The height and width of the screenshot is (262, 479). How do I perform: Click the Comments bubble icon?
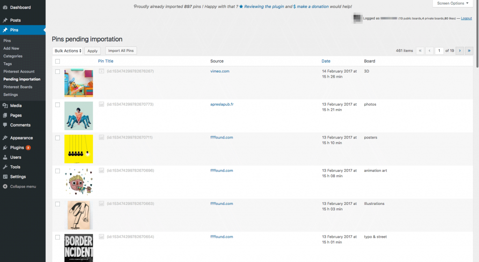click(x=5, y=125)
